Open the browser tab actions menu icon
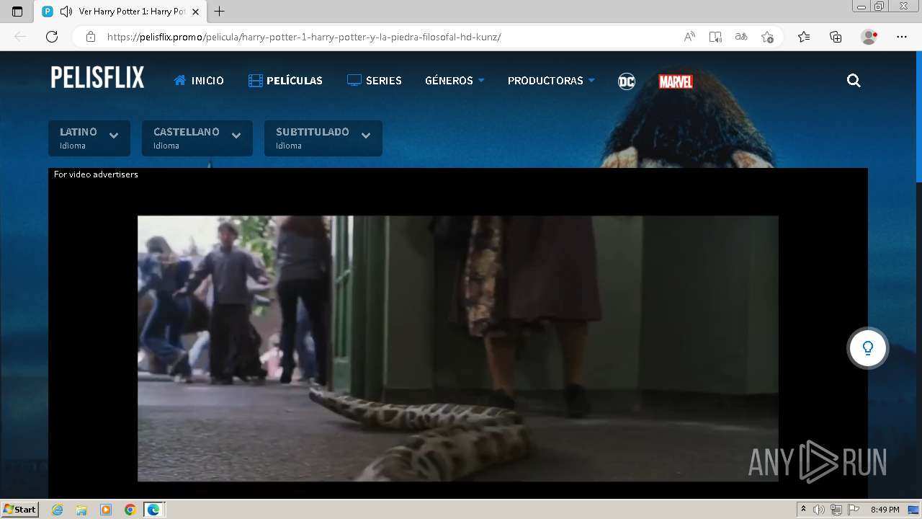The width and height of the screenshot is (922, 519). 17,12
